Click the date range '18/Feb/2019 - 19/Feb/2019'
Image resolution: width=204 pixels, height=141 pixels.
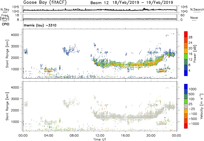coord(143,3)
